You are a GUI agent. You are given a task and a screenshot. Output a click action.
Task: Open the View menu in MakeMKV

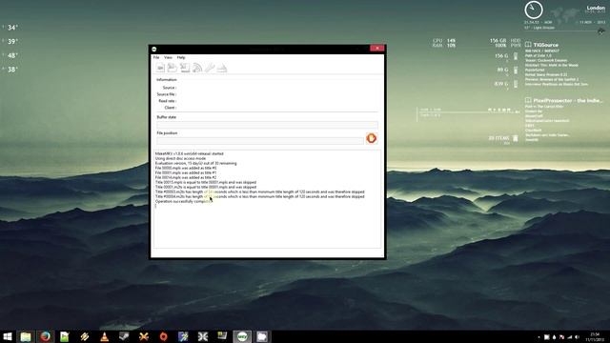pyautogui.click(x=168, y=57)
